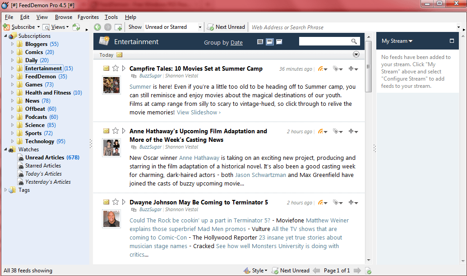
Task: Select the middle condensed view layout icon
Action: [x=269, y=41]
